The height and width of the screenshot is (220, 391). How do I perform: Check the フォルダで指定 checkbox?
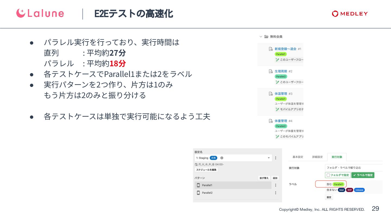click(x=328, y=175)
